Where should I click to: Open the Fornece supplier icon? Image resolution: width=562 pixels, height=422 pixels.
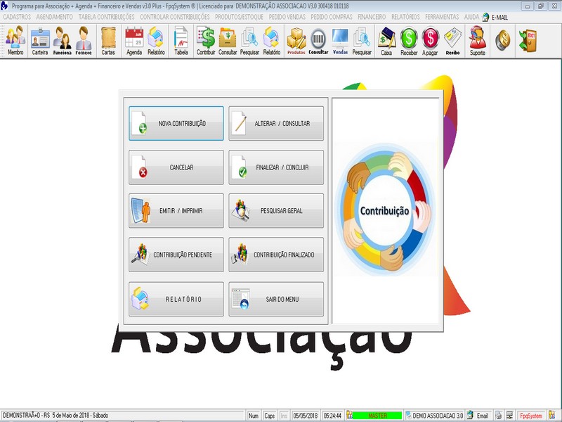point(84,41)
